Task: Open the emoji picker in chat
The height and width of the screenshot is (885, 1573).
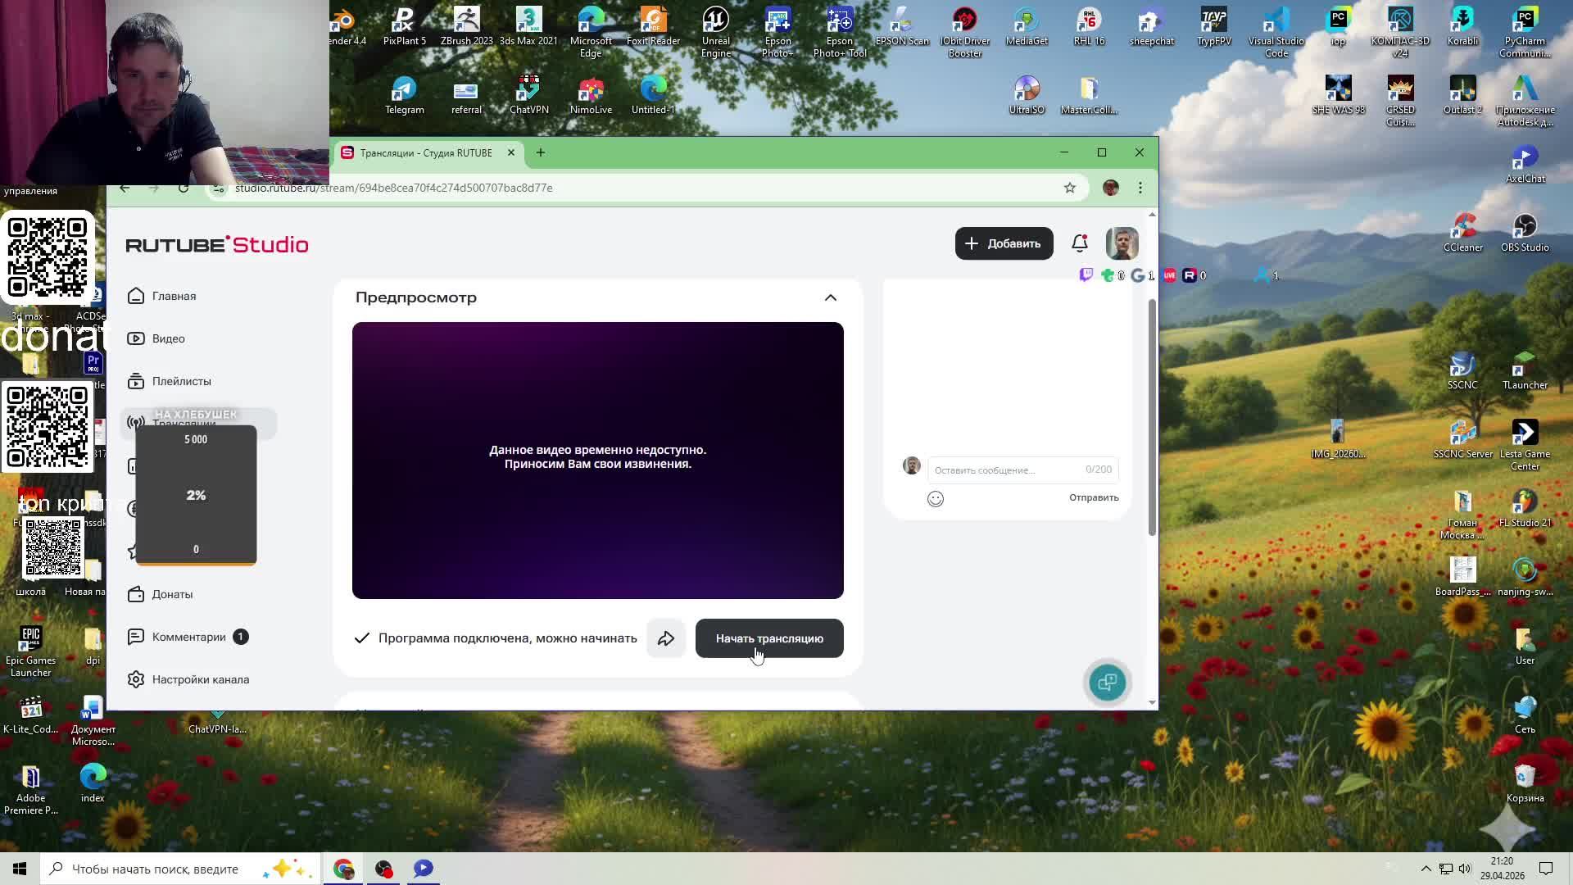Action: pyautogui.click(x=936, y=499)
